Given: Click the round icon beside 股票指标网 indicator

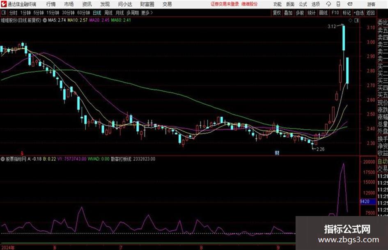Looking at the screenshot, I should click(3, 159).
